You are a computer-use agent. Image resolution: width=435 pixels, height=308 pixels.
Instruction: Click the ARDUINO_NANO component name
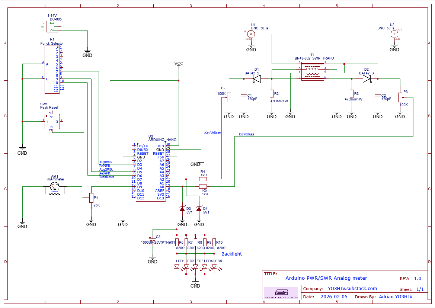point(162,140)
